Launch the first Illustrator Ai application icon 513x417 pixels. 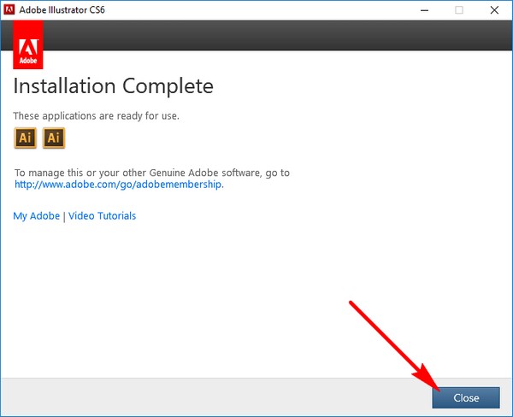click(26, 138)
